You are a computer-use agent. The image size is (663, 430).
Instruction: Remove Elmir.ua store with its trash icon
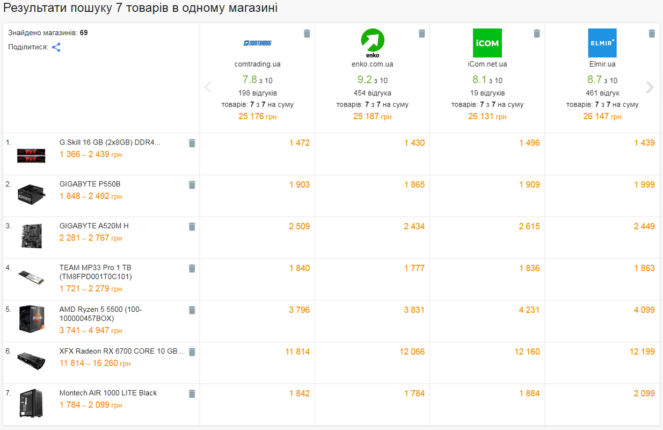click(652, 33)
